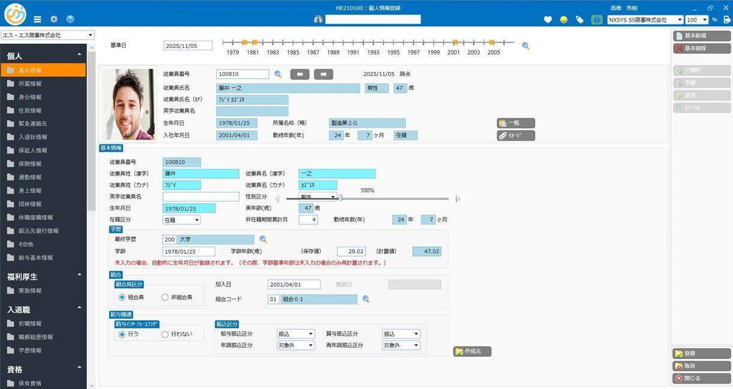Go to previous employee with left arrow
733x389 pixels.
pos(300,74)
